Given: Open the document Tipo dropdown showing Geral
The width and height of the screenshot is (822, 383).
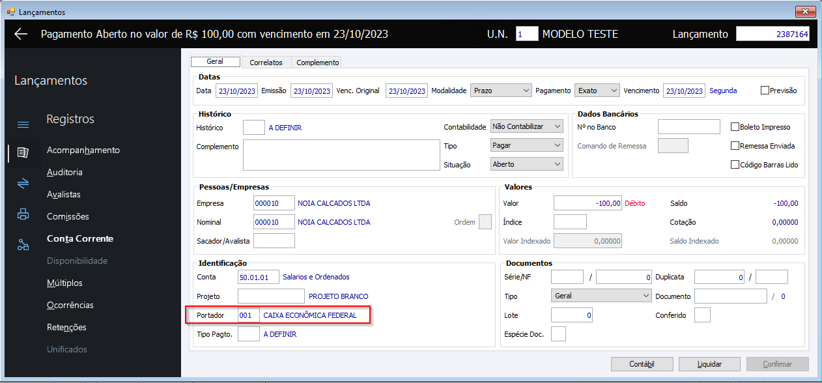Looking at the screenshot, I should (601, 296).
